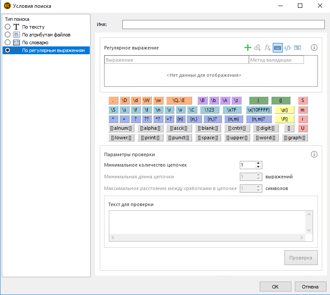Click the blue code brackets icon
This screenshot has height=295, width=330.
click(287, 48)
